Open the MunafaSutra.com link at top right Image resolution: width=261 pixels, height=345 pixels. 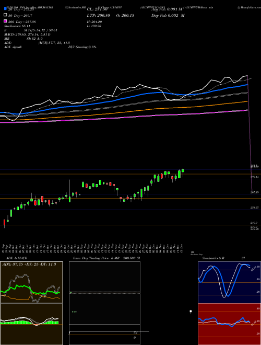point(249,7)
